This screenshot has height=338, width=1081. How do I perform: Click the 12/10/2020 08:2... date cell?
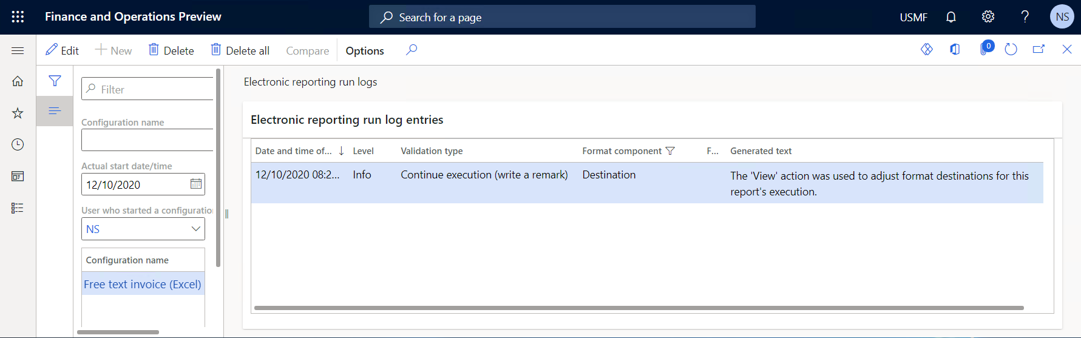tap(297, 175)
